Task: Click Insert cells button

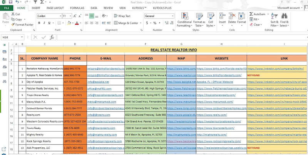Action: coord(223,20)
